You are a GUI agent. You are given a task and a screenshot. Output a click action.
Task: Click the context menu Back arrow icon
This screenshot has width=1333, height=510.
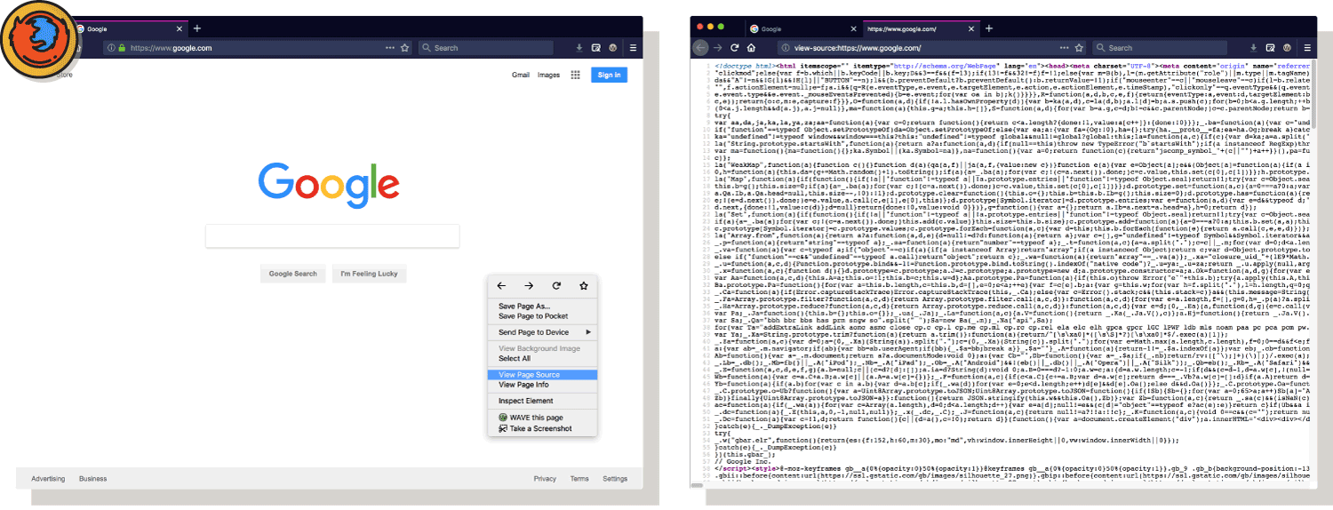click(x=501, y=286)
